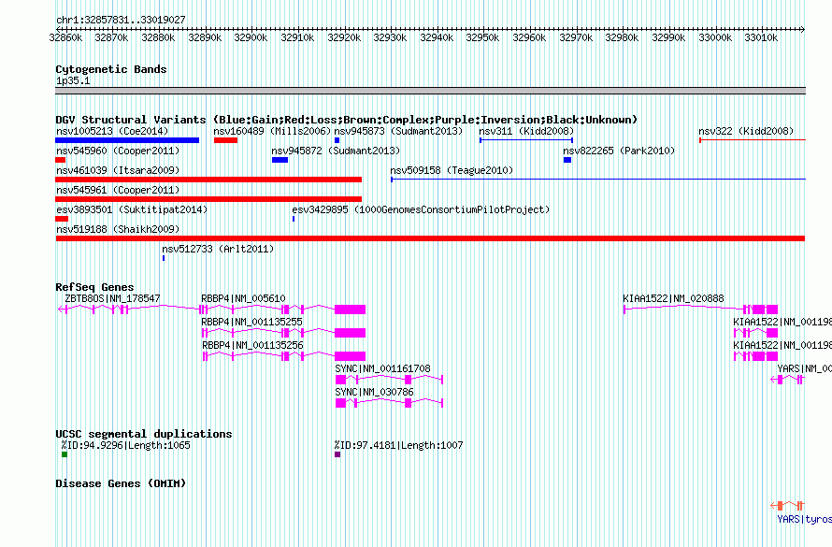
Task: Open the ZBTB8OS|NM_178547 gene label
Action: point(112,298)
